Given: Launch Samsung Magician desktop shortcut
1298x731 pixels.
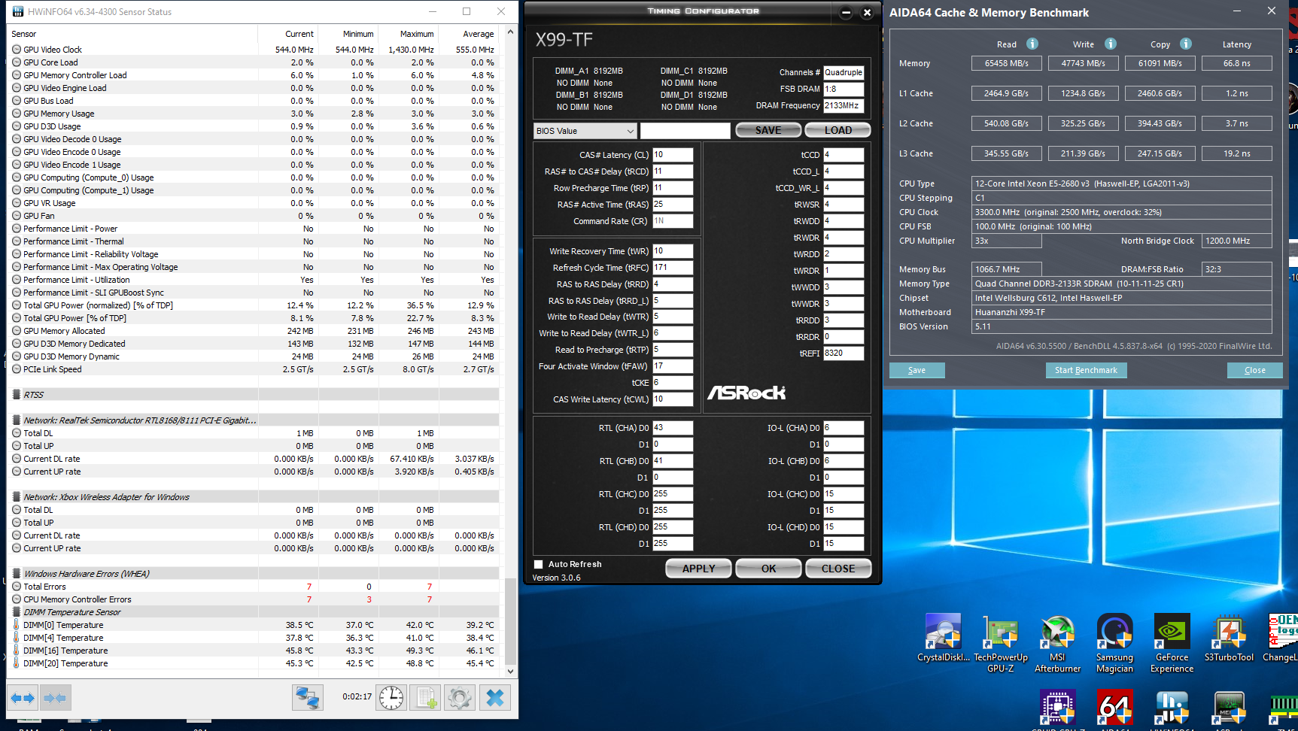Looking at the screenshot, I should pos(1114,643).
